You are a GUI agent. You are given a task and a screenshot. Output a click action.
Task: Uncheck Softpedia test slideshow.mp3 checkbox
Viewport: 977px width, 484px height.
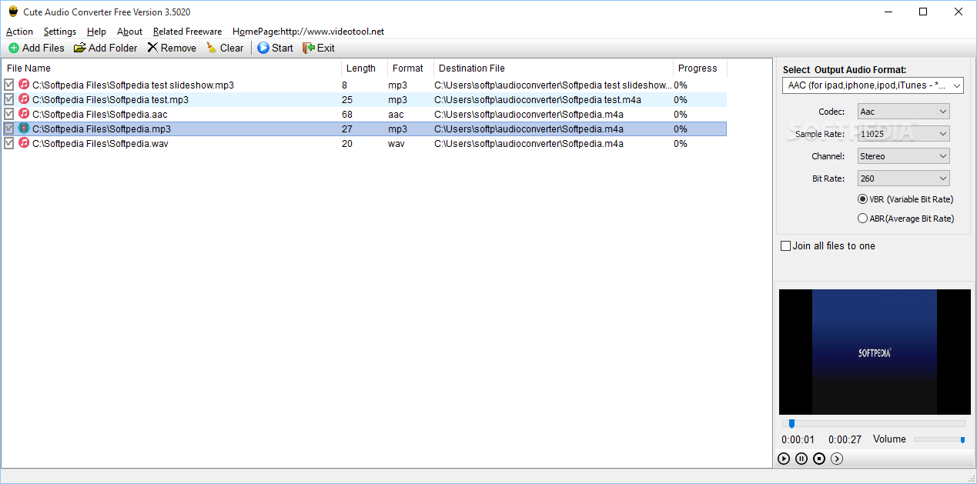[9, 85]
